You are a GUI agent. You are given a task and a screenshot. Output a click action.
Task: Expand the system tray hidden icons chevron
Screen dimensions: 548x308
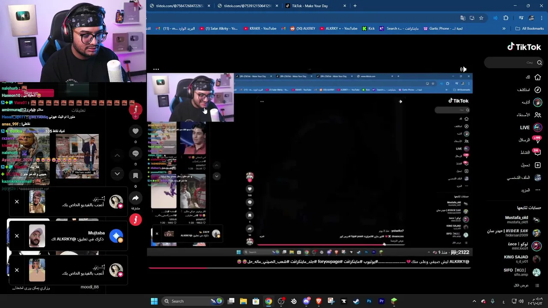(474, 301)
